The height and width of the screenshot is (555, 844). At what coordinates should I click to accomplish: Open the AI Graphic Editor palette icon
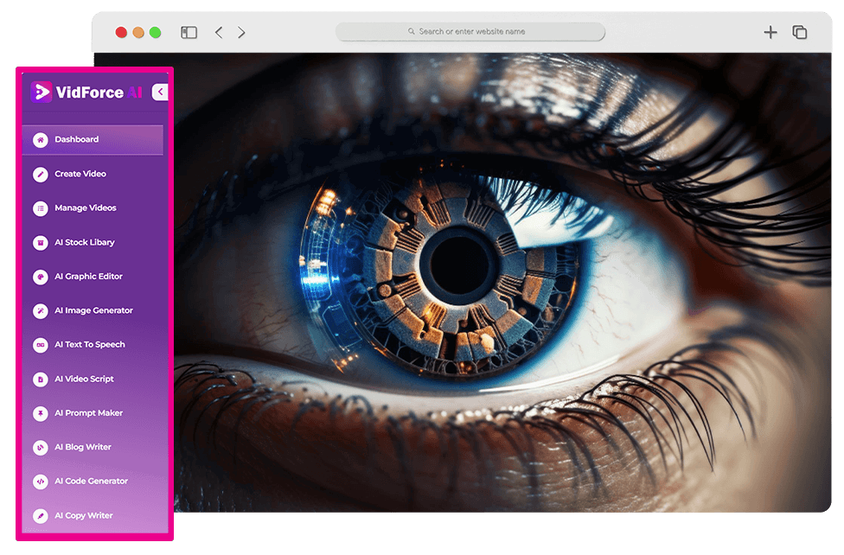coord(40,277)
